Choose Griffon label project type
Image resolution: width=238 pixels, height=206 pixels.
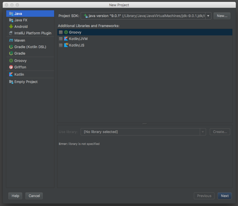click(x=20, y=67)
